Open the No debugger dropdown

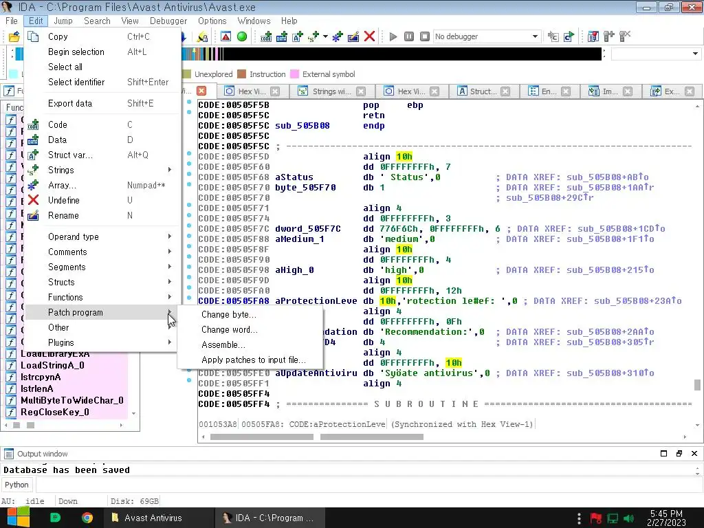point(535,36)
